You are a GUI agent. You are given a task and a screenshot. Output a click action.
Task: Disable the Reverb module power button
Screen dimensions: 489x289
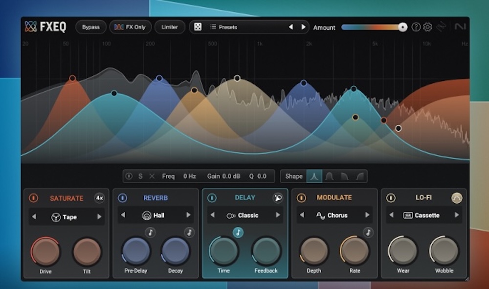pos(122,198)
